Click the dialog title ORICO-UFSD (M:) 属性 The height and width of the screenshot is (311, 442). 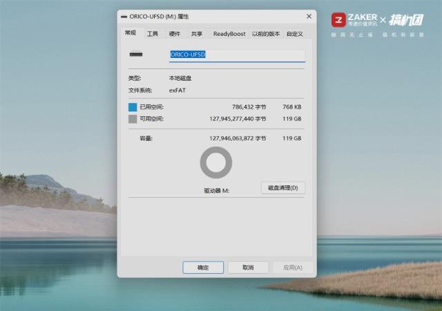[159, 17]
